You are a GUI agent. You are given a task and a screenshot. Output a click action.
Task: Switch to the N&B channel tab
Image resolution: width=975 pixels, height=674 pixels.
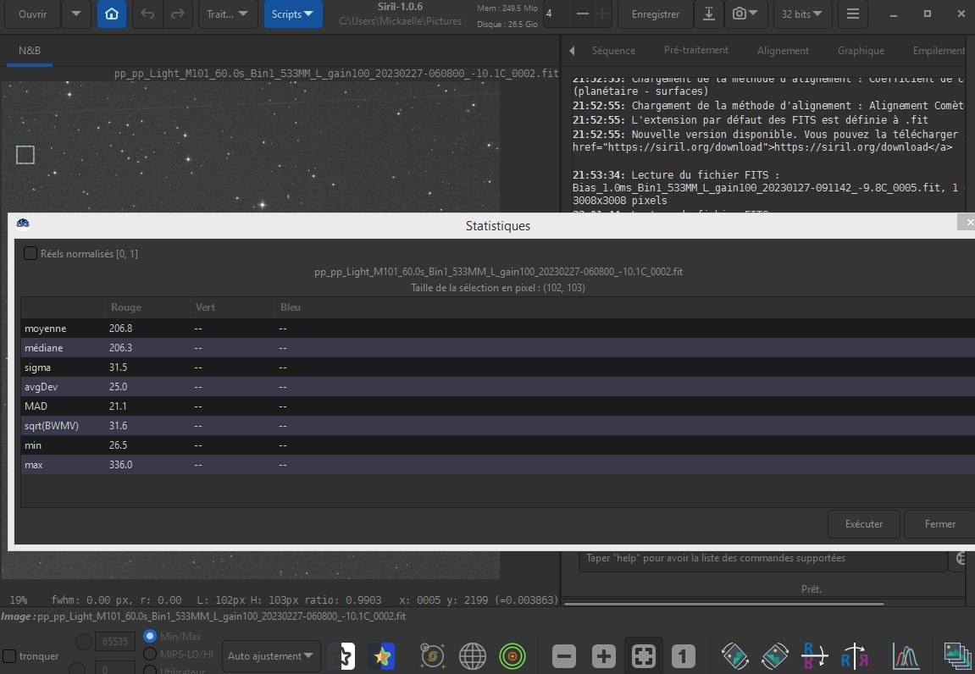(x=30, y=50)
